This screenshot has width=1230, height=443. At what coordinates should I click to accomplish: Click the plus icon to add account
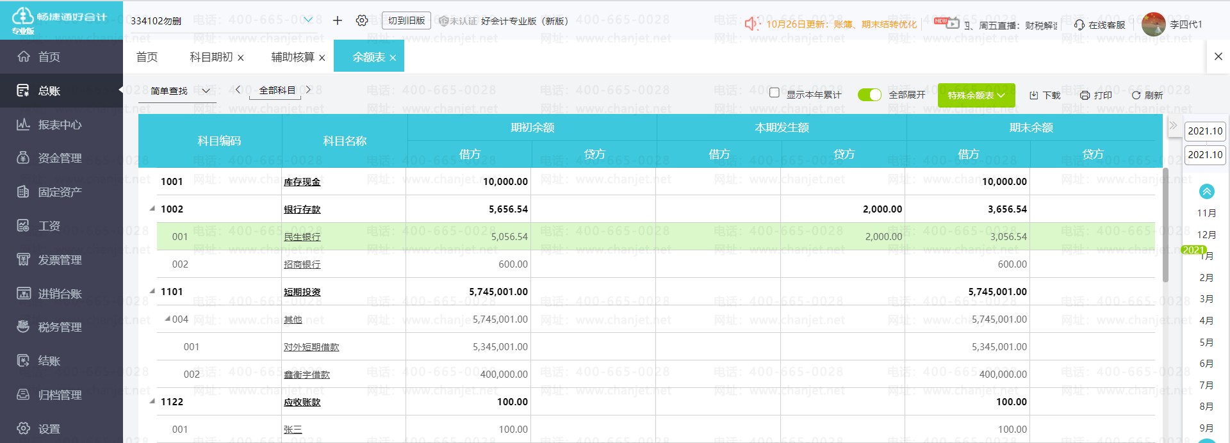point(338,20)
